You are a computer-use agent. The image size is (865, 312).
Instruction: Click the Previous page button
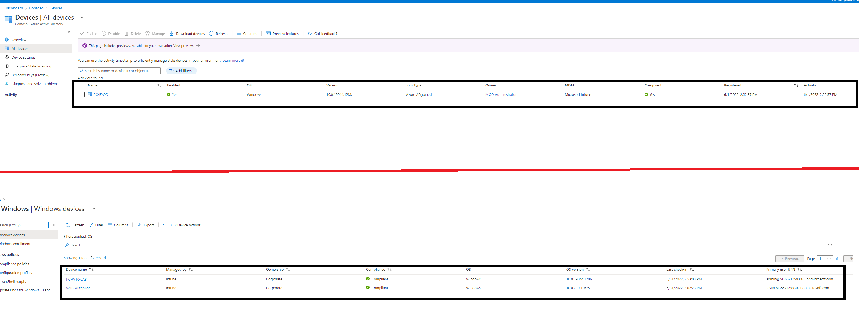click(x=789, y=258)
